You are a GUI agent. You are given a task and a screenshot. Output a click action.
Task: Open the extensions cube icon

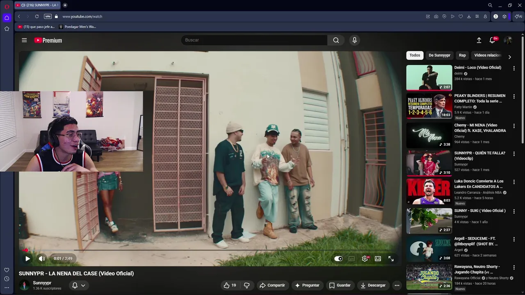click(x=504, y=16)
